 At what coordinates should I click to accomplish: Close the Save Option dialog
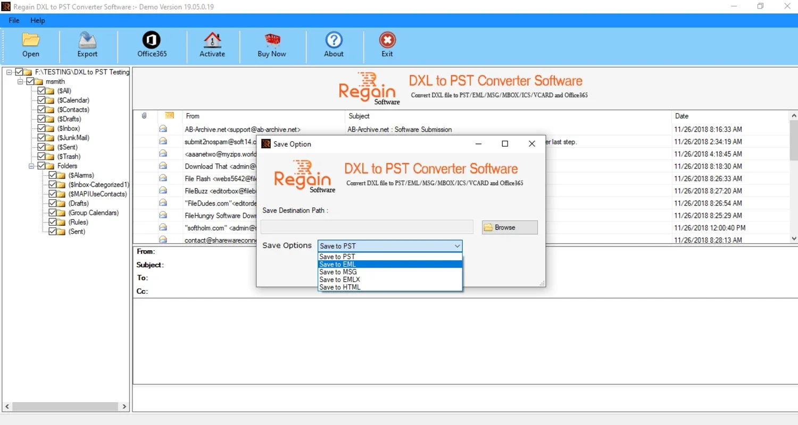(x=531, y=143)
